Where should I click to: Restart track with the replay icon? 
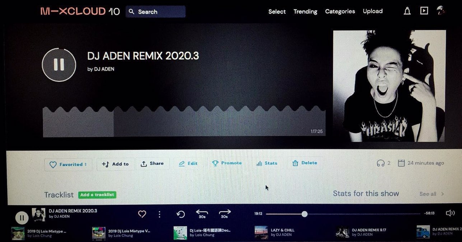(181, 214)
